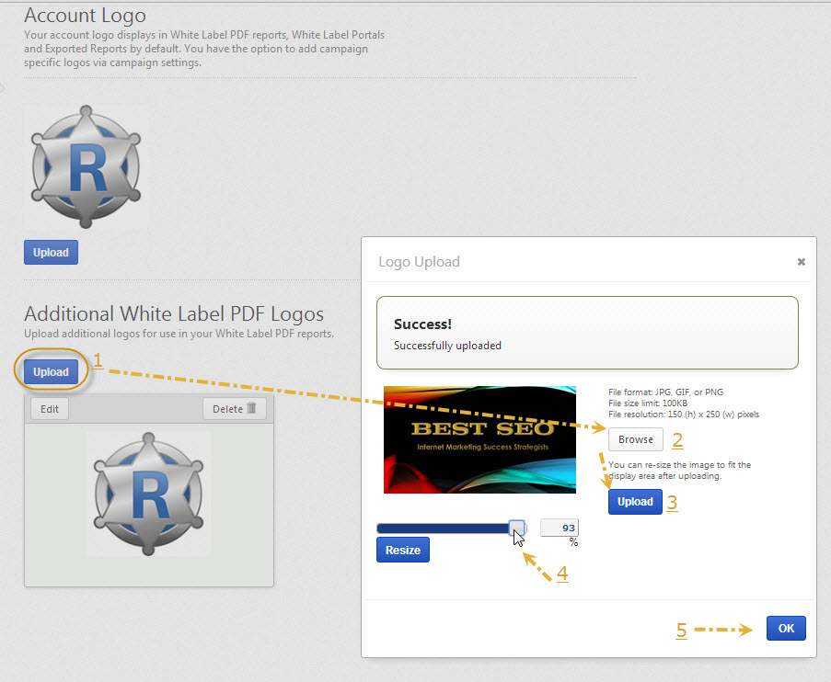Click the Upload button under Account Logo

(x=51, y=252)
